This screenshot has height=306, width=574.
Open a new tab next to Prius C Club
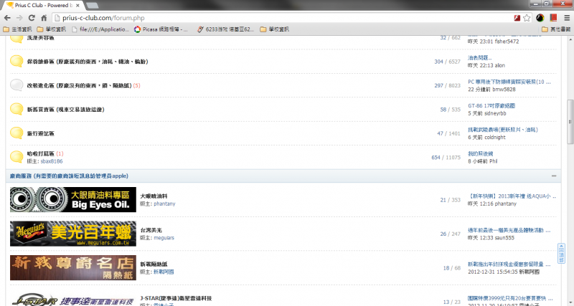92,6
